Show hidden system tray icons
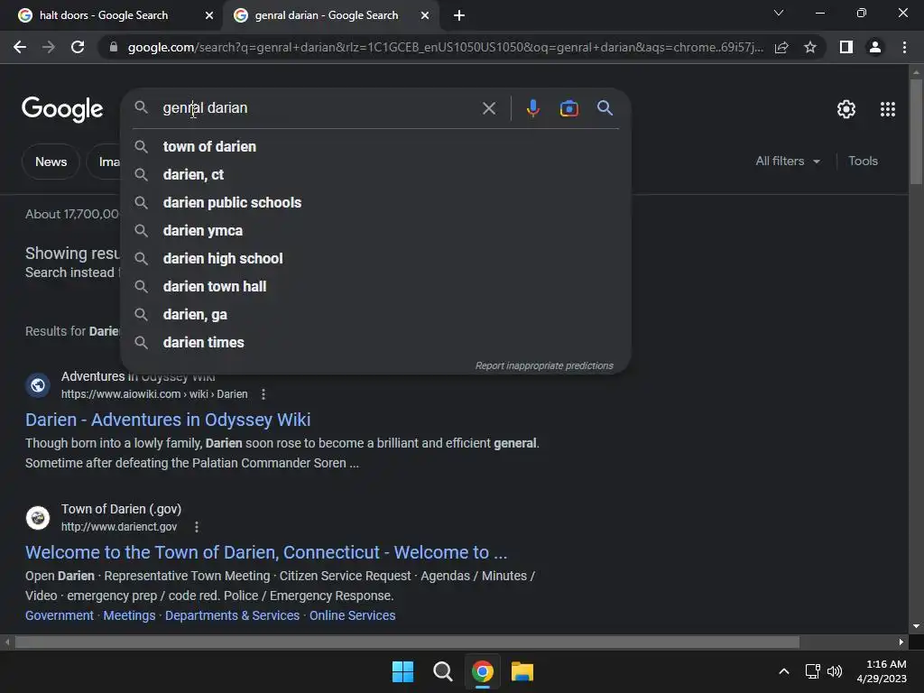Viewport: 924px width, 693px height. click(x=784, y=671)
